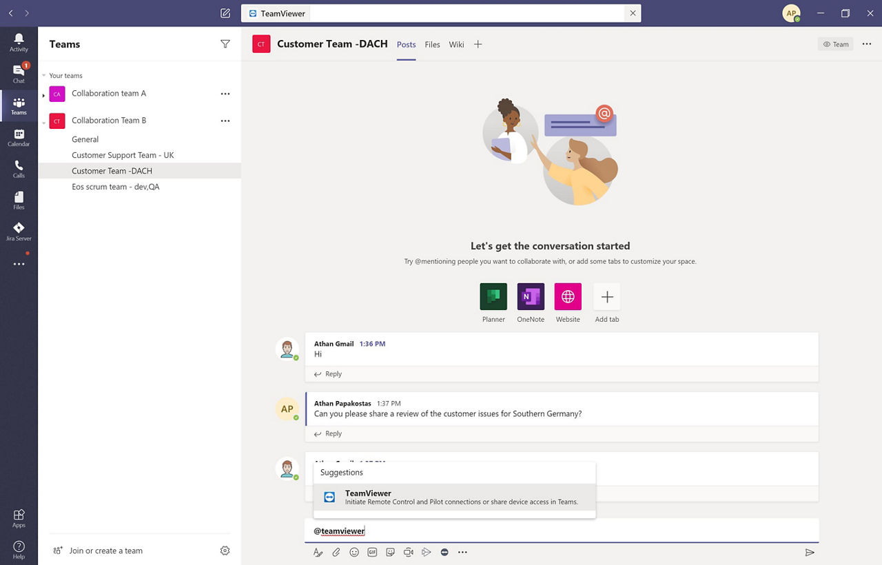
Task: Open text formatting options for the message
Action: point(318,552)
